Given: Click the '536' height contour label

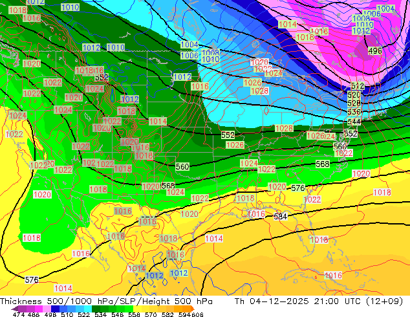Looking at the screenshot, I should coord(354,112).
